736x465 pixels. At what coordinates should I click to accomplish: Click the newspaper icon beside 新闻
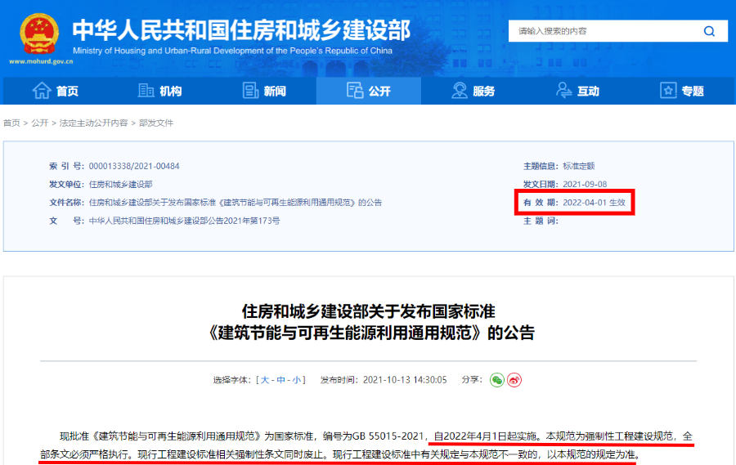click(x=250, y=91)
